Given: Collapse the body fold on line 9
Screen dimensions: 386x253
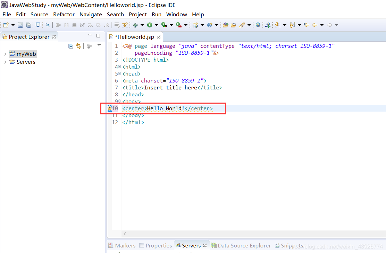Looking at the screenshot, I should pyautogui.click(x=120, y=101).
